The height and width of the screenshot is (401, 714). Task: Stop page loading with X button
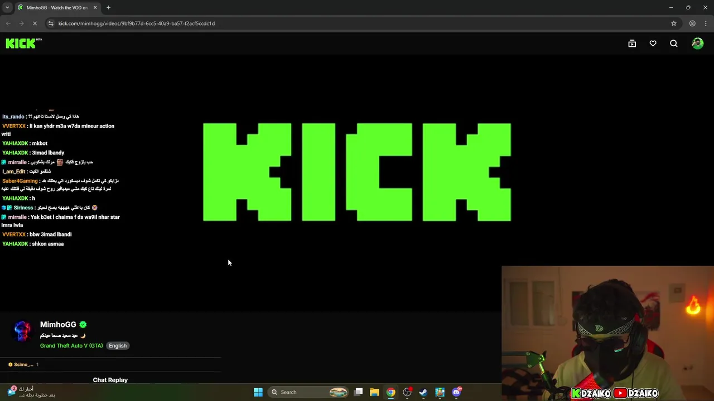pos(35,23)
